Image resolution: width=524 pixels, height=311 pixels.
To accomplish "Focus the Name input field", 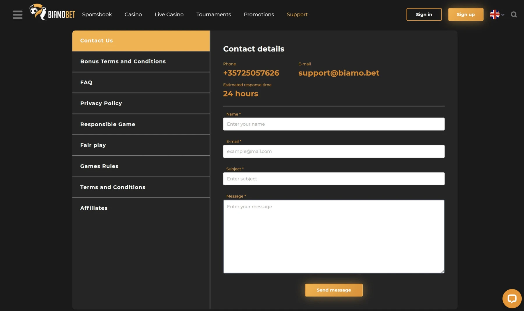I will 334,124.
